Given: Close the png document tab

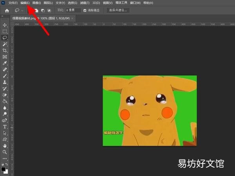Looking at the screenshot, I should pos(72,18).
